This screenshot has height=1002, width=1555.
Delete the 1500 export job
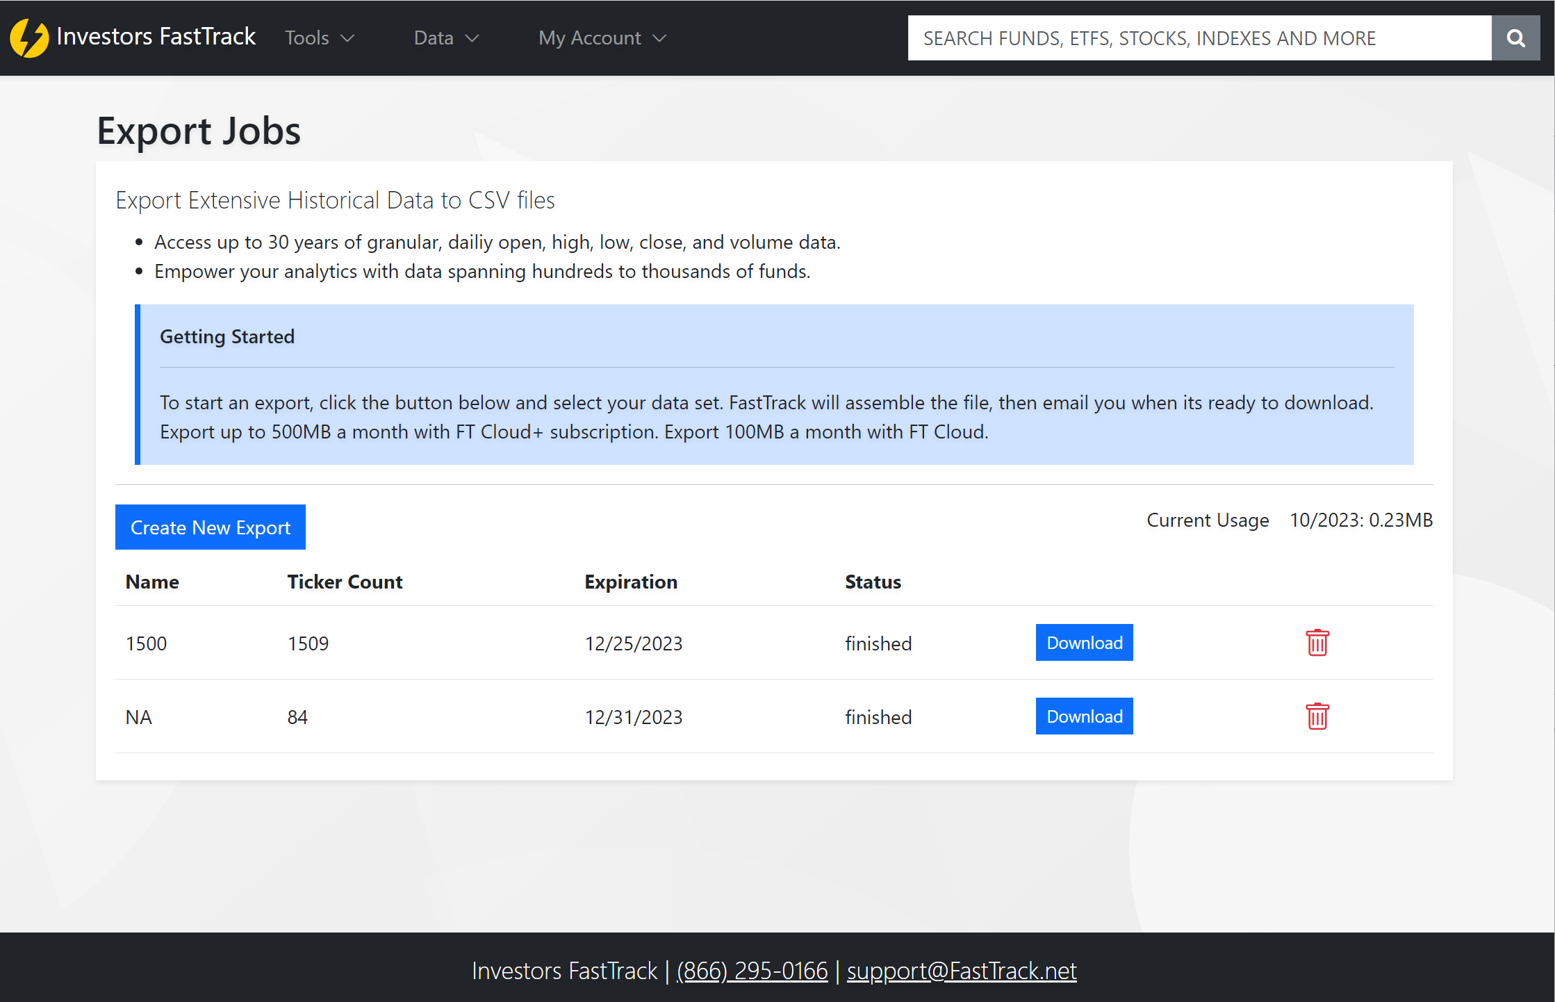[x=1317, y=643]
